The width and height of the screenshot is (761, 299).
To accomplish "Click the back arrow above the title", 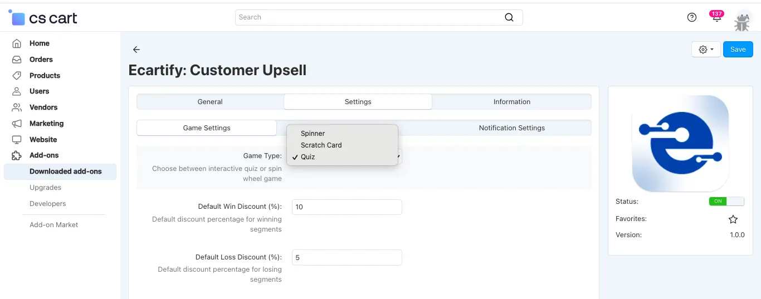I will [x=136, y=50].
